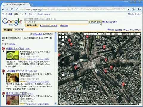Viewport: 143px width, 107px height.
Task: Select the map pin nearest the zoom-out button
Action: coord(76,67)
